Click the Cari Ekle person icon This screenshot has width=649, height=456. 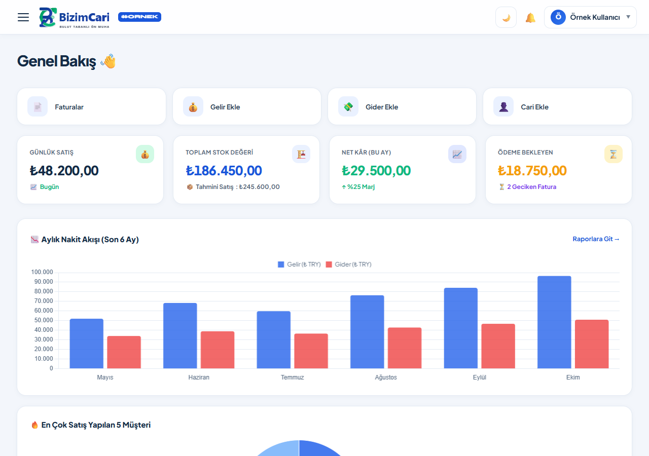(503, 106)
